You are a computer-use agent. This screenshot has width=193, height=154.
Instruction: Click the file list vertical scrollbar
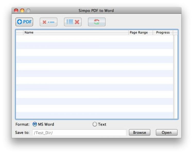coord(175,76)
